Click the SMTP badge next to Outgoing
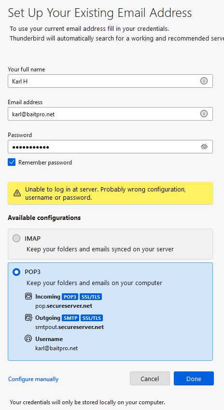The width and height of the screenshot is (224, 410). click(x=70, y=318)
